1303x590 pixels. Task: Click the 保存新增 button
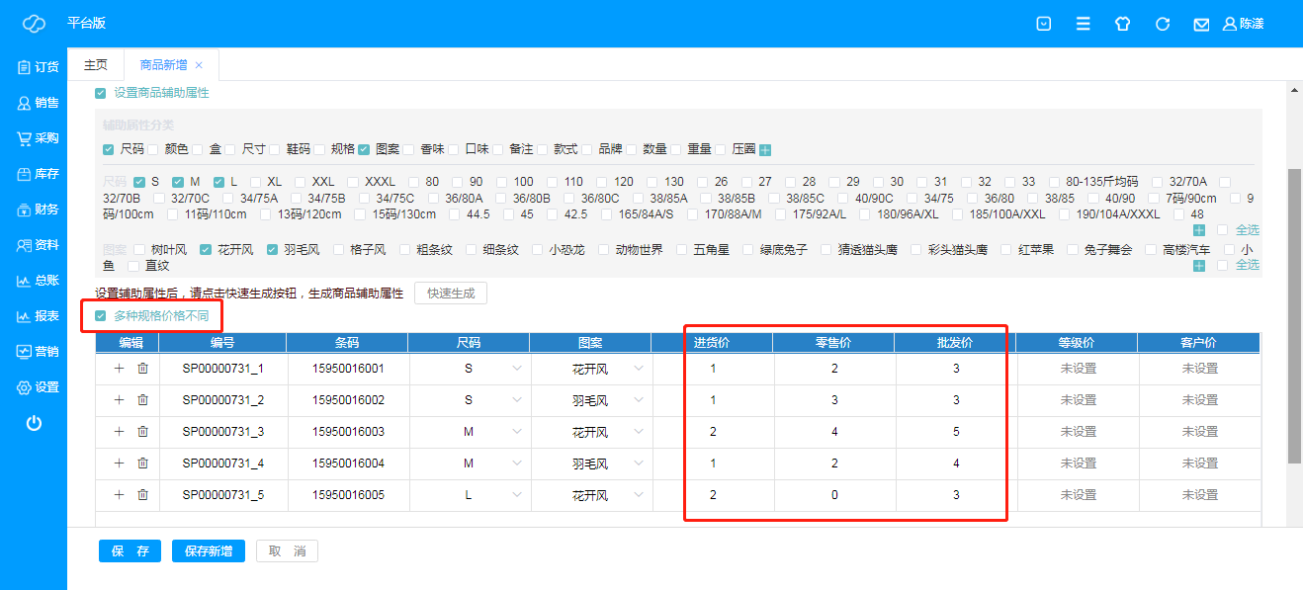[x=209, y=551]
